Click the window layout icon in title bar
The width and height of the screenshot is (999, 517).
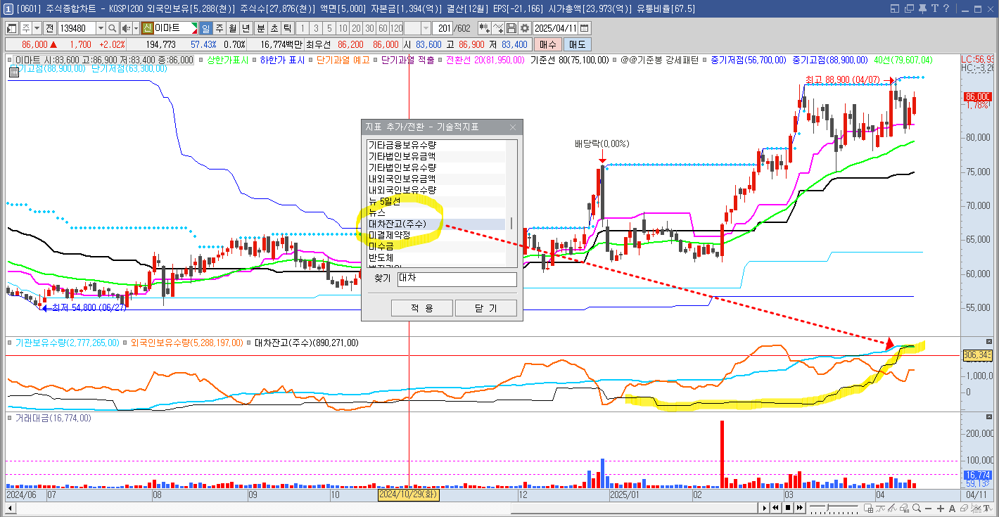pyautogui.click(x=894, y=8)
